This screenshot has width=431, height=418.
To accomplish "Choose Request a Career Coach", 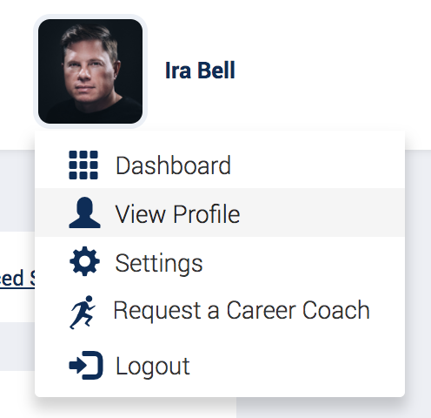I will point(220,311).
